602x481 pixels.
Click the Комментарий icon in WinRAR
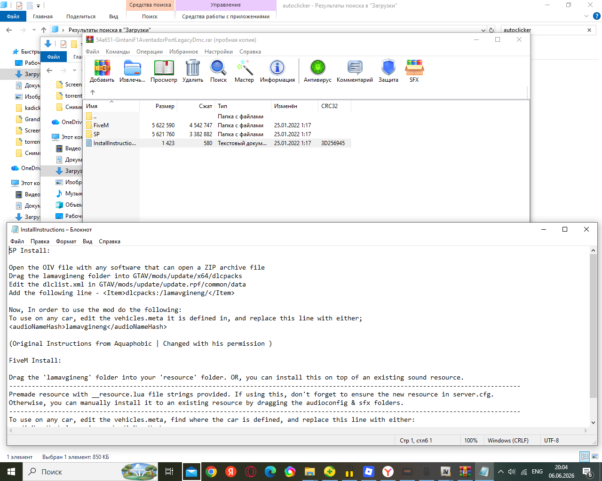(x=355, y=71)
